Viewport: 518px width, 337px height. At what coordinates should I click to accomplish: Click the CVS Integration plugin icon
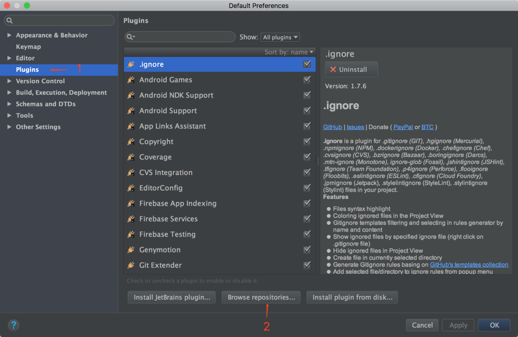[x=131, y=172]
